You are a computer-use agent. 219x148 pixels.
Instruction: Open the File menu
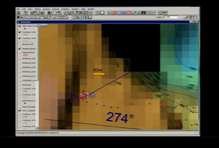click(19, 9)
